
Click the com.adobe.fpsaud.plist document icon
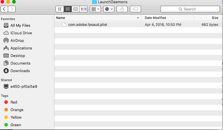coord(64,25)
